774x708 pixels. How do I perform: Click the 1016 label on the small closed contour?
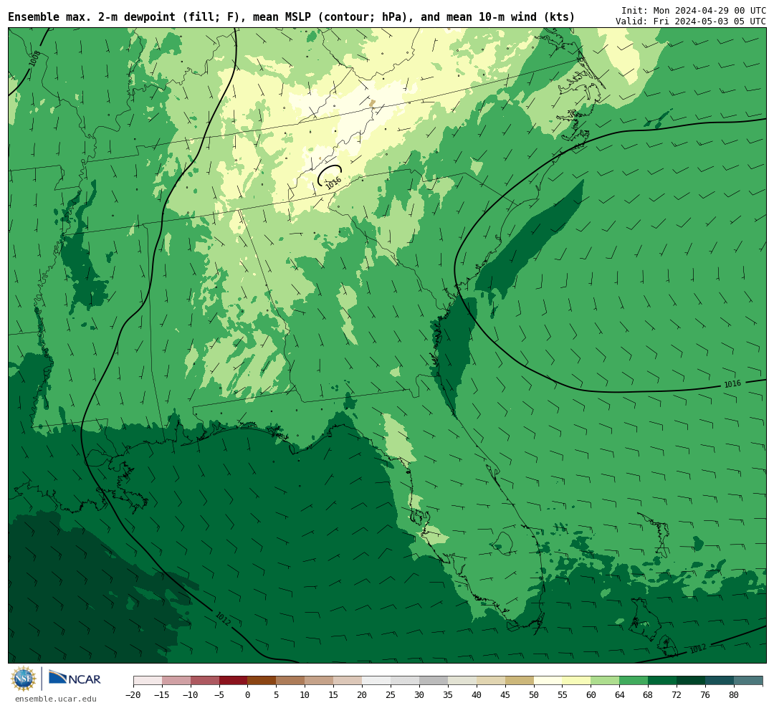coord(334,183)
